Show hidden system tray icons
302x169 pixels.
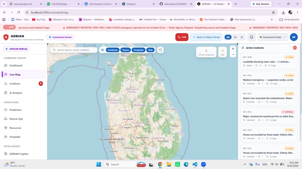pos(245,165)
